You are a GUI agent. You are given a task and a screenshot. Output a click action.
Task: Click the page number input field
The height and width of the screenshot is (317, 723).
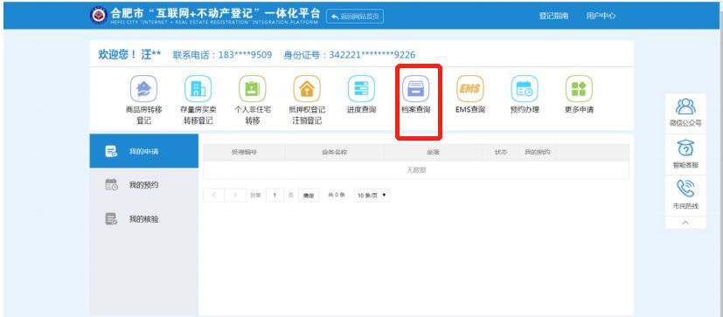coord(275,196)
